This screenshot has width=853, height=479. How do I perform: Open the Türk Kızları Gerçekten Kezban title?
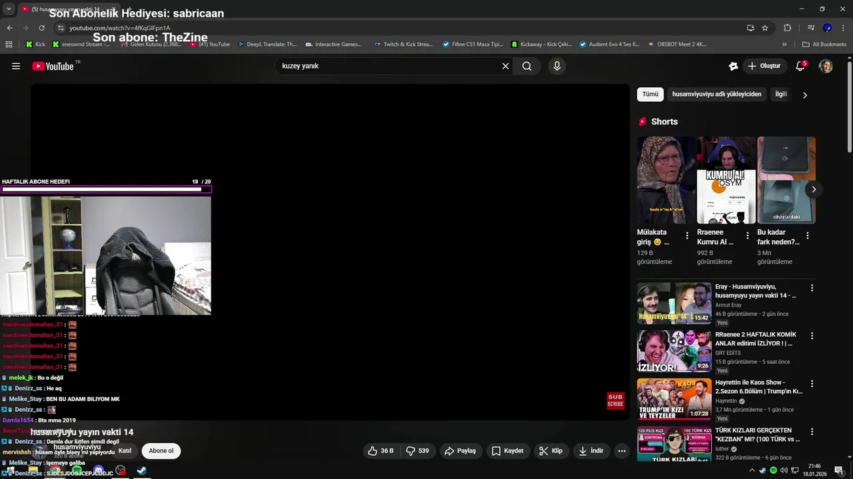[x=758, y=435]
